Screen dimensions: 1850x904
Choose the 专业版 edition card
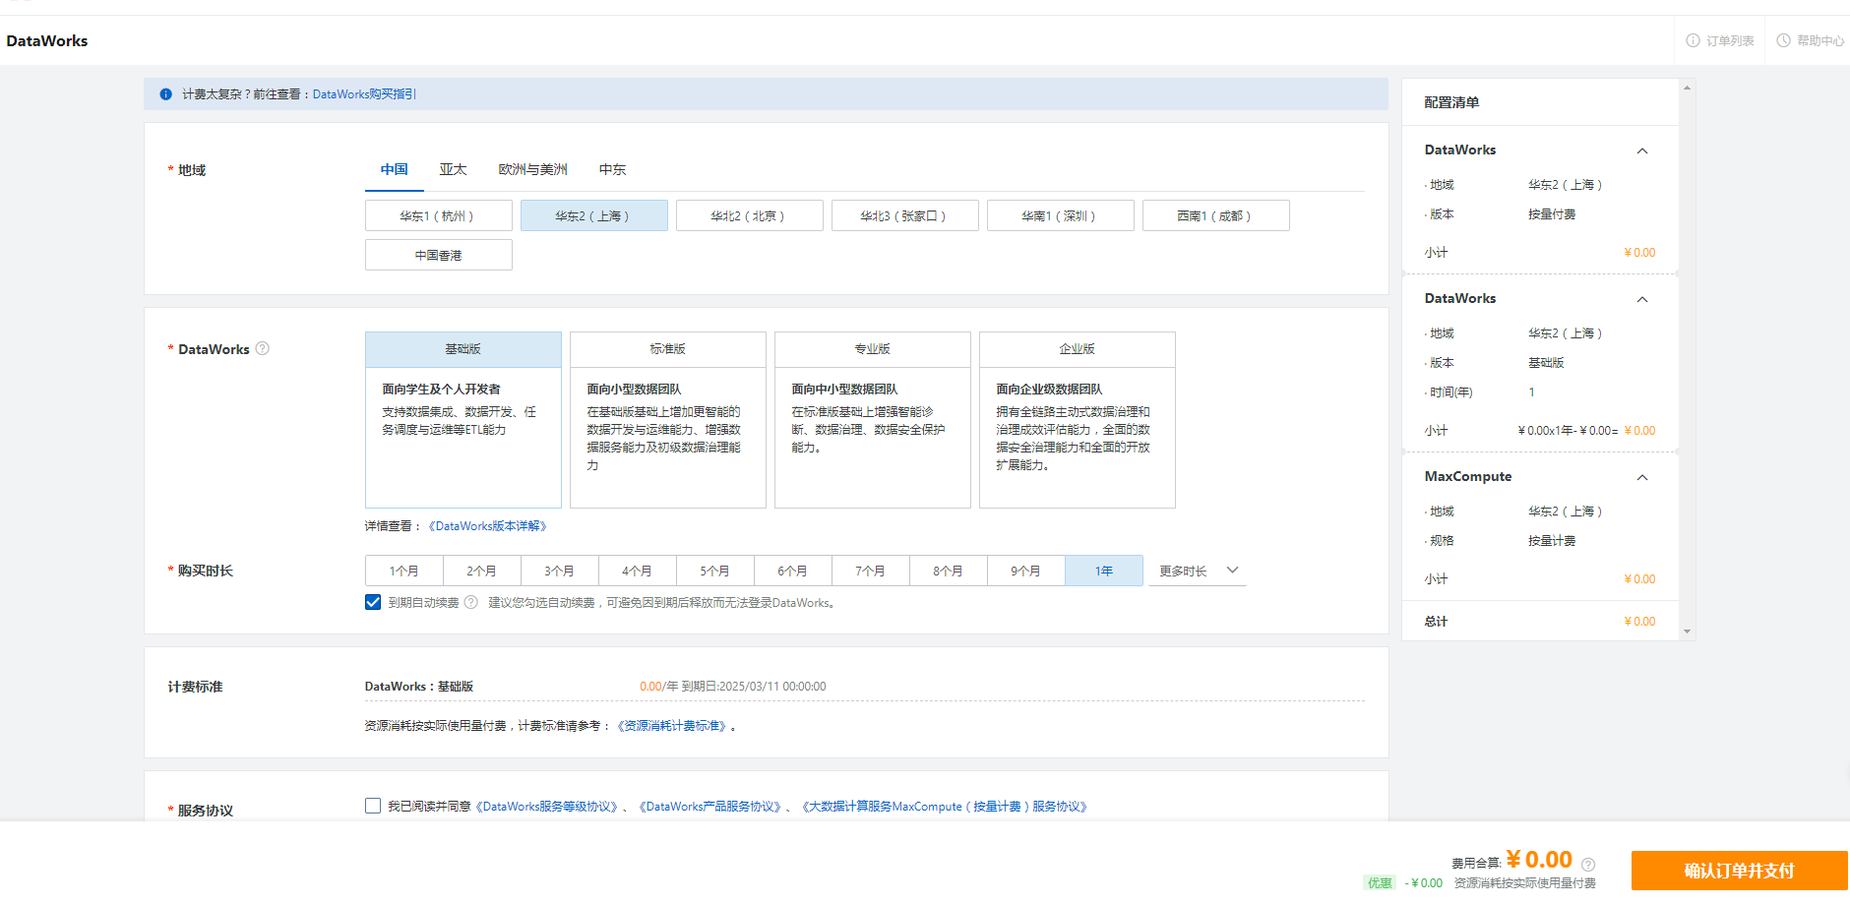click(873, 420)
